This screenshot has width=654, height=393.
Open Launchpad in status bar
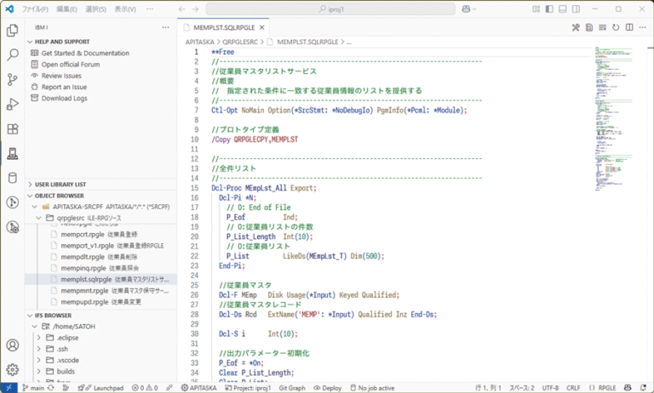(x=100, y=388)
